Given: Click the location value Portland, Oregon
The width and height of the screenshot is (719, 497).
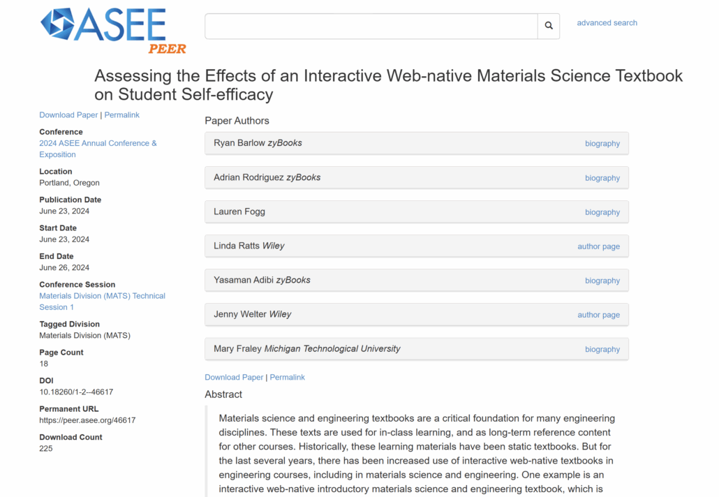Looking at the screenshot, I should (x=69, y=183).
